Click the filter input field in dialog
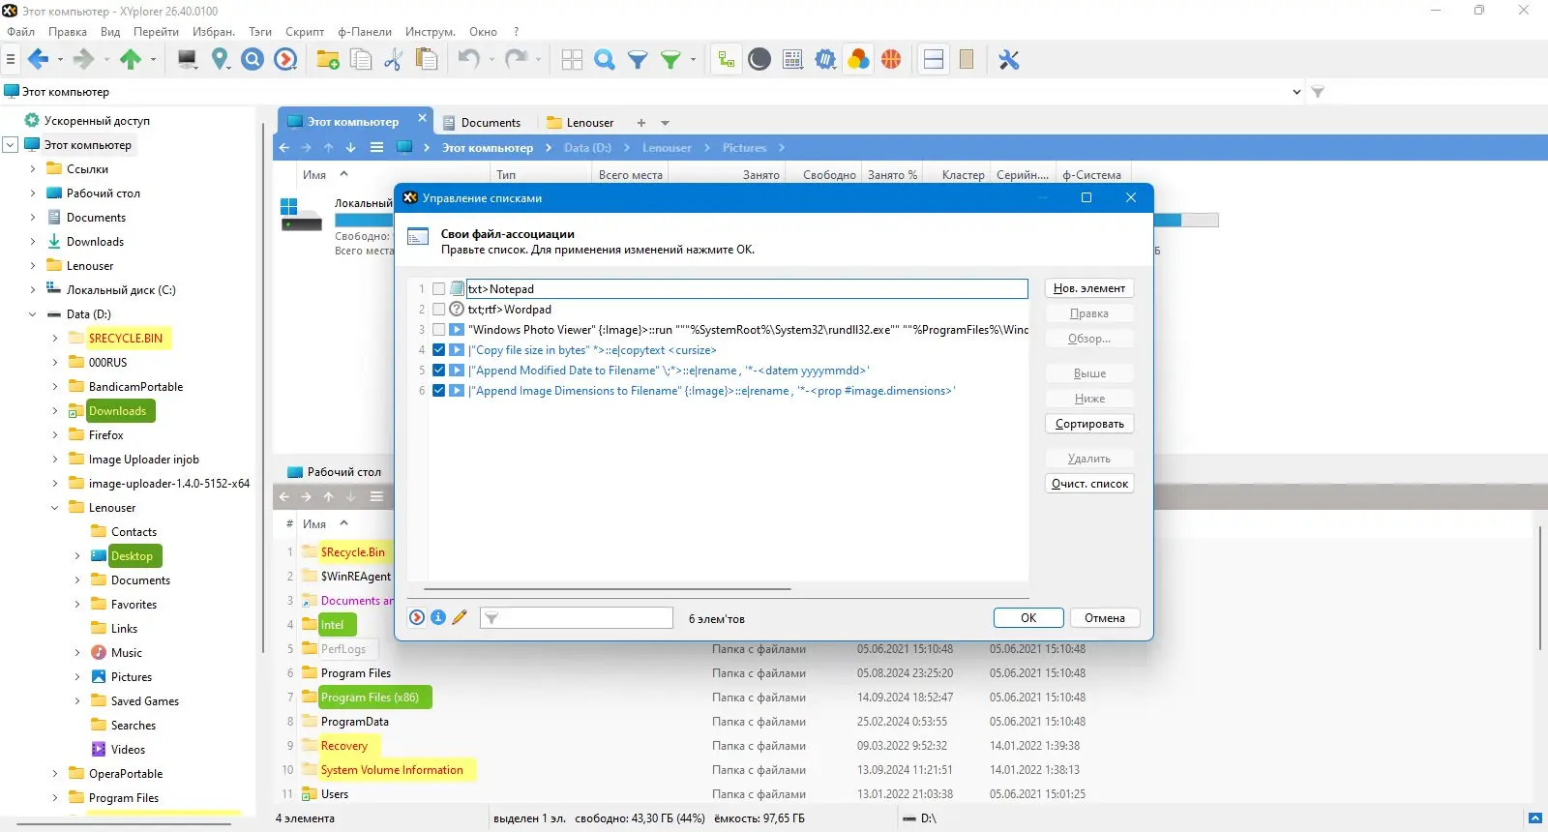Image resolution: width=1548 pixels, height=832 pixels. click(x=577, y=618)
